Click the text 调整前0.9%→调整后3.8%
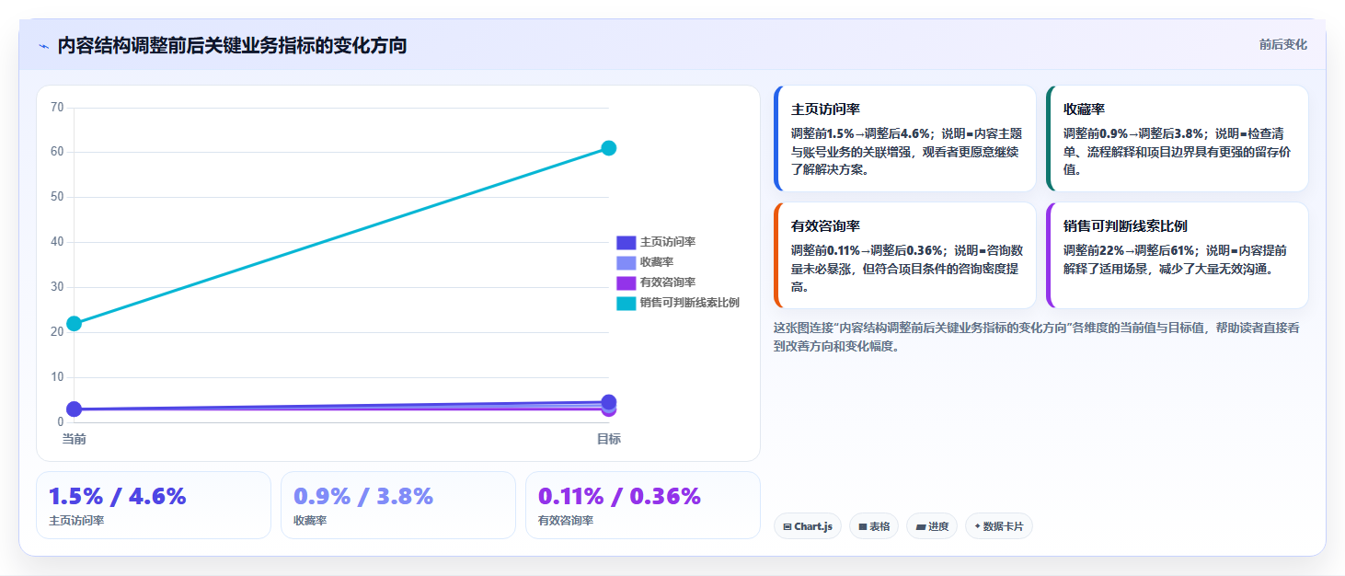 1133,132
